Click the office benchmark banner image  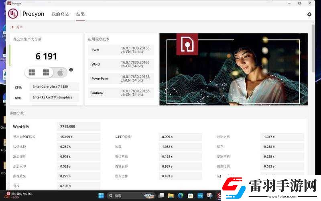coord(234,69)
